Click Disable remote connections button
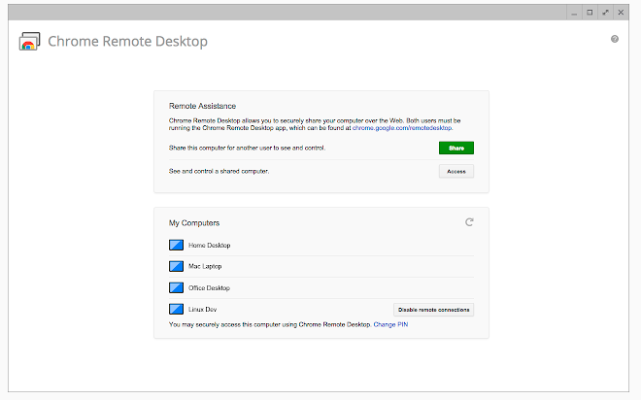641x400 pixels. tap(433, 310)
